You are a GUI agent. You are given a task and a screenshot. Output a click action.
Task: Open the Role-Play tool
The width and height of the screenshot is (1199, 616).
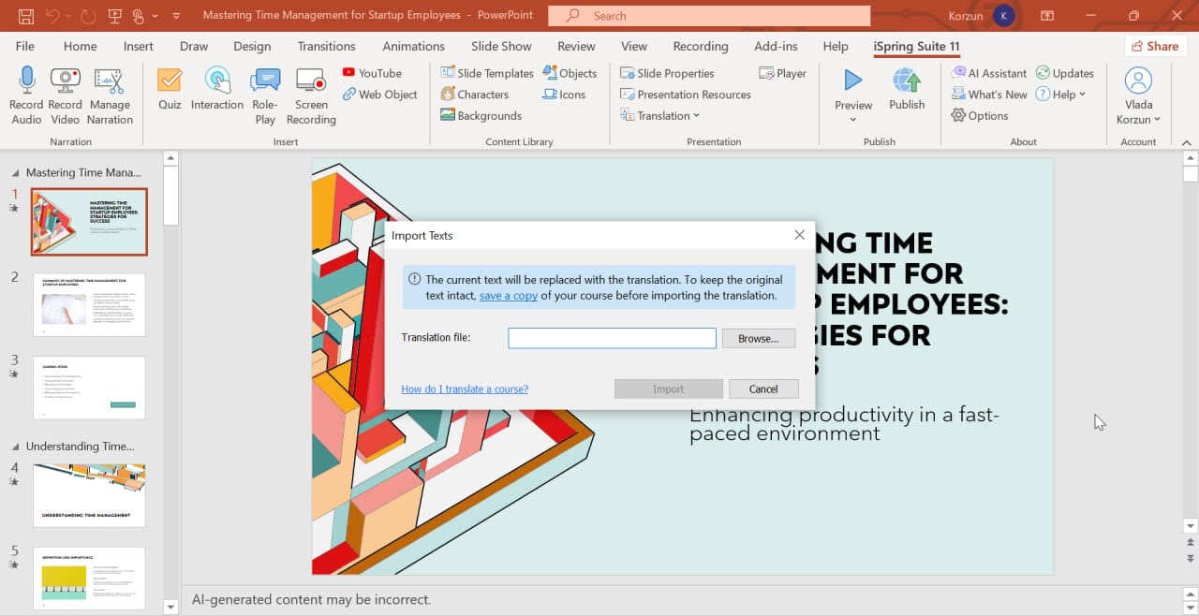(265, 91)
